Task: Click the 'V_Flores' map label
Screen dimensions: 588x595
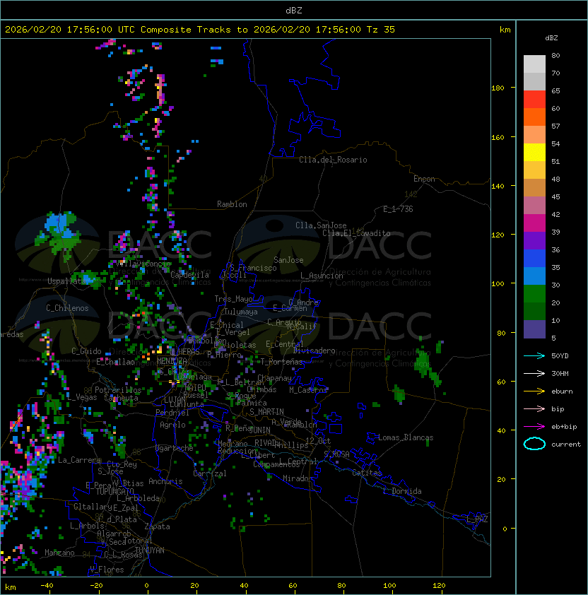Action: click(x=107, y=570)
